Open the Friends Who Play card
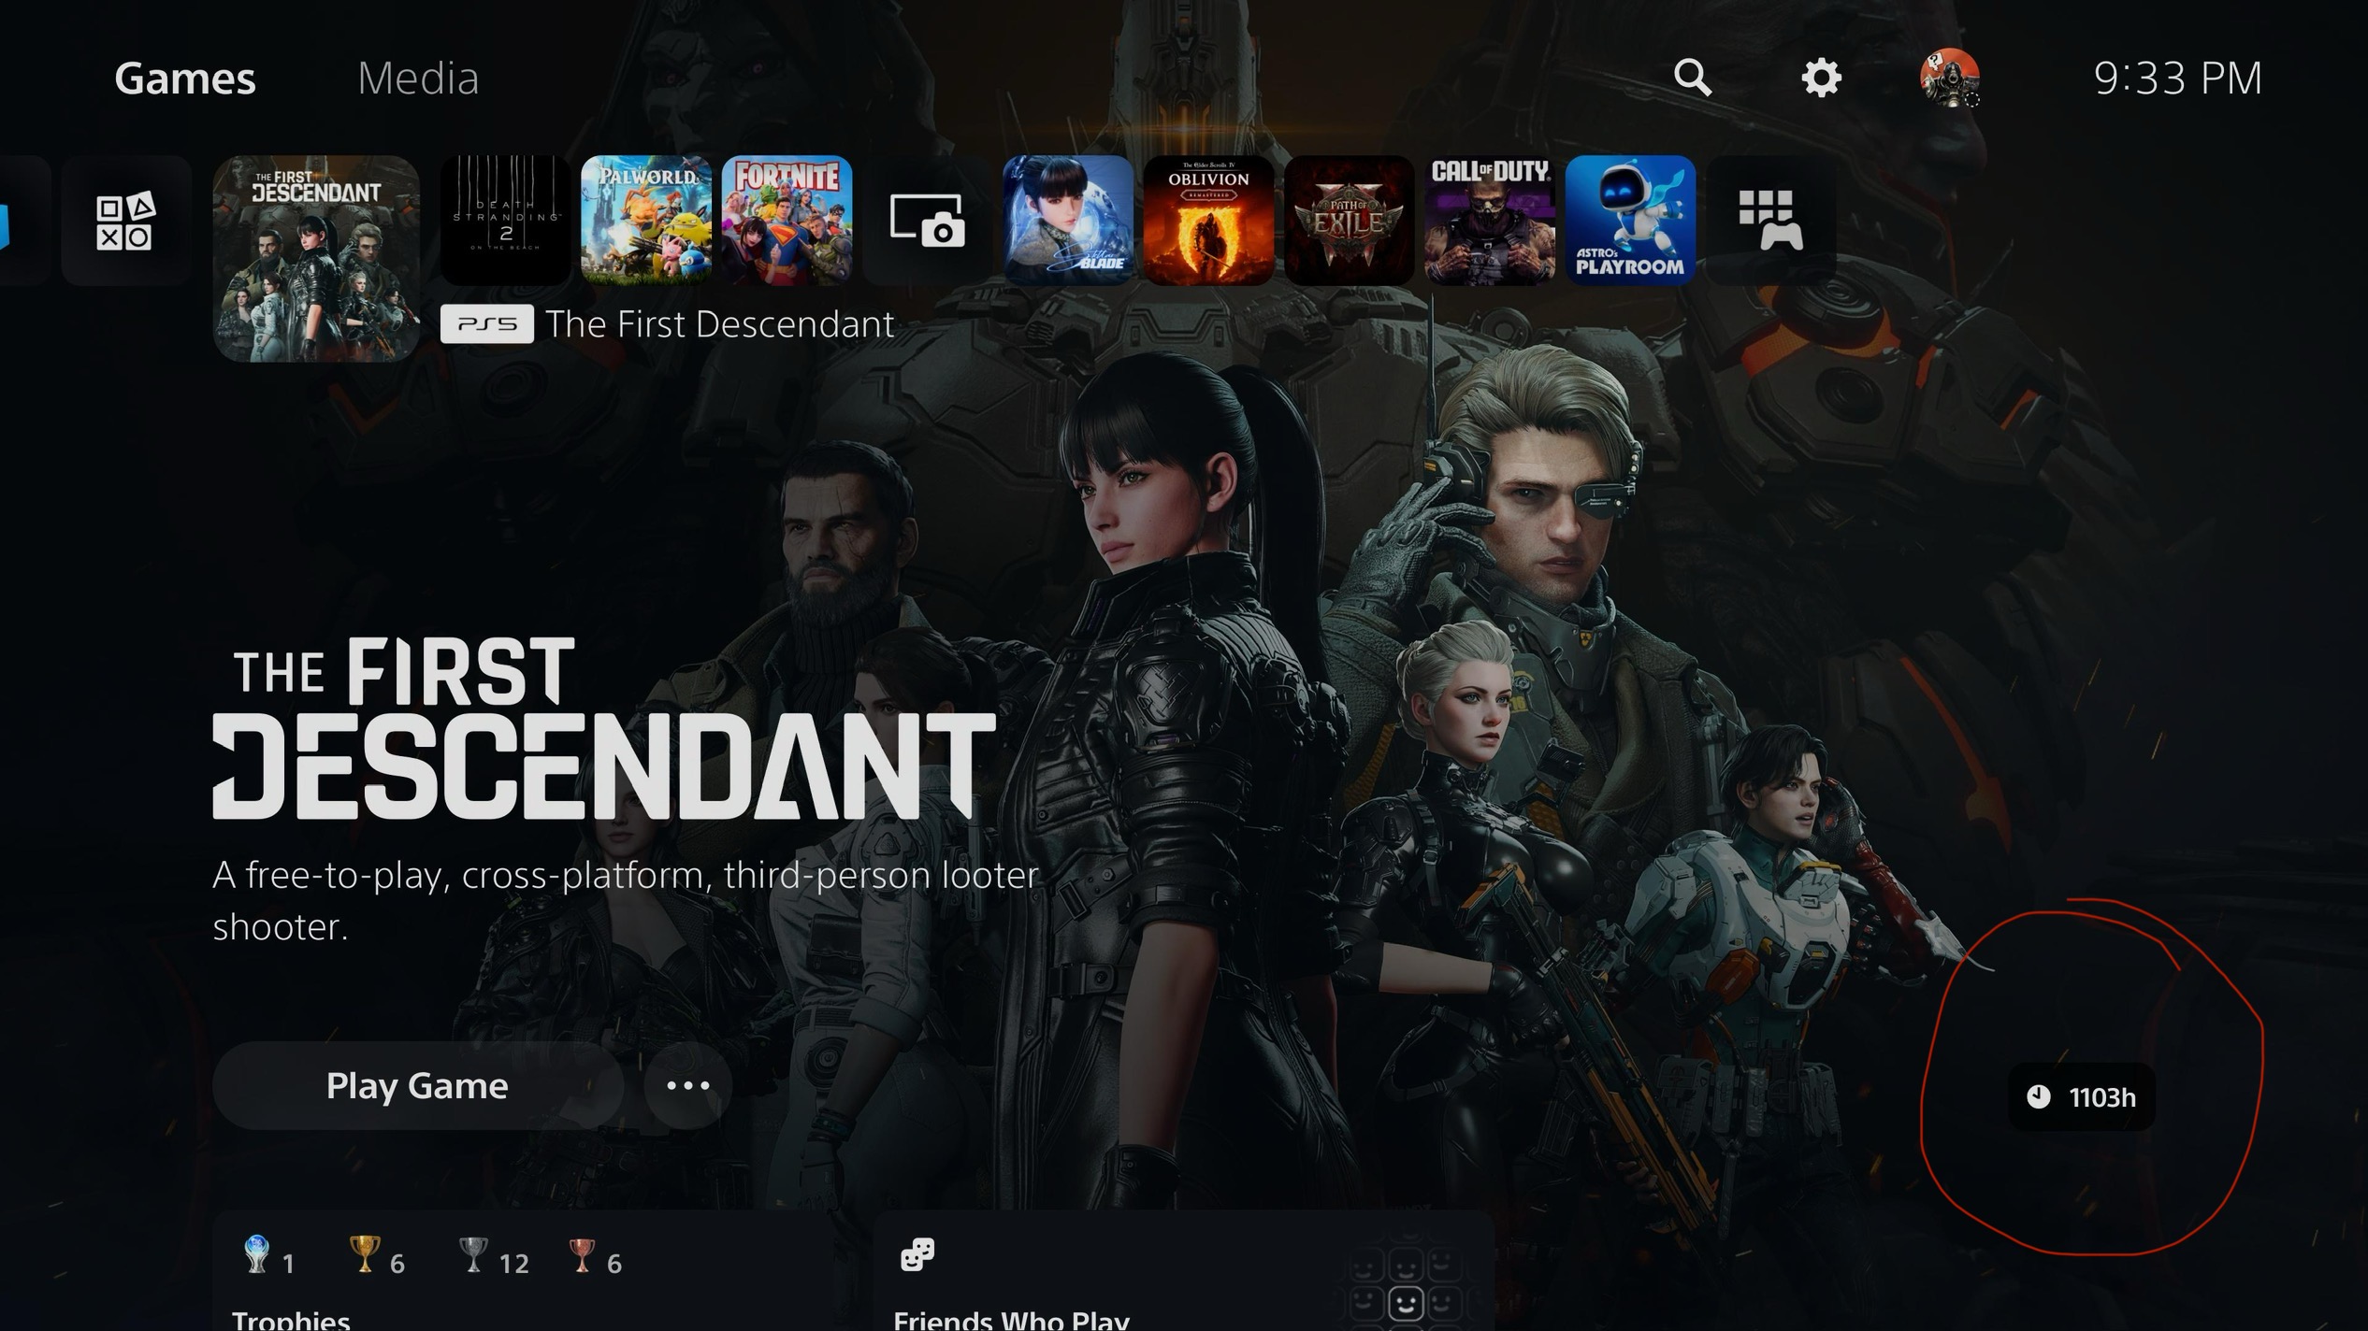Screen dimensions: 2368x1331 (x=1183, y=1272)
